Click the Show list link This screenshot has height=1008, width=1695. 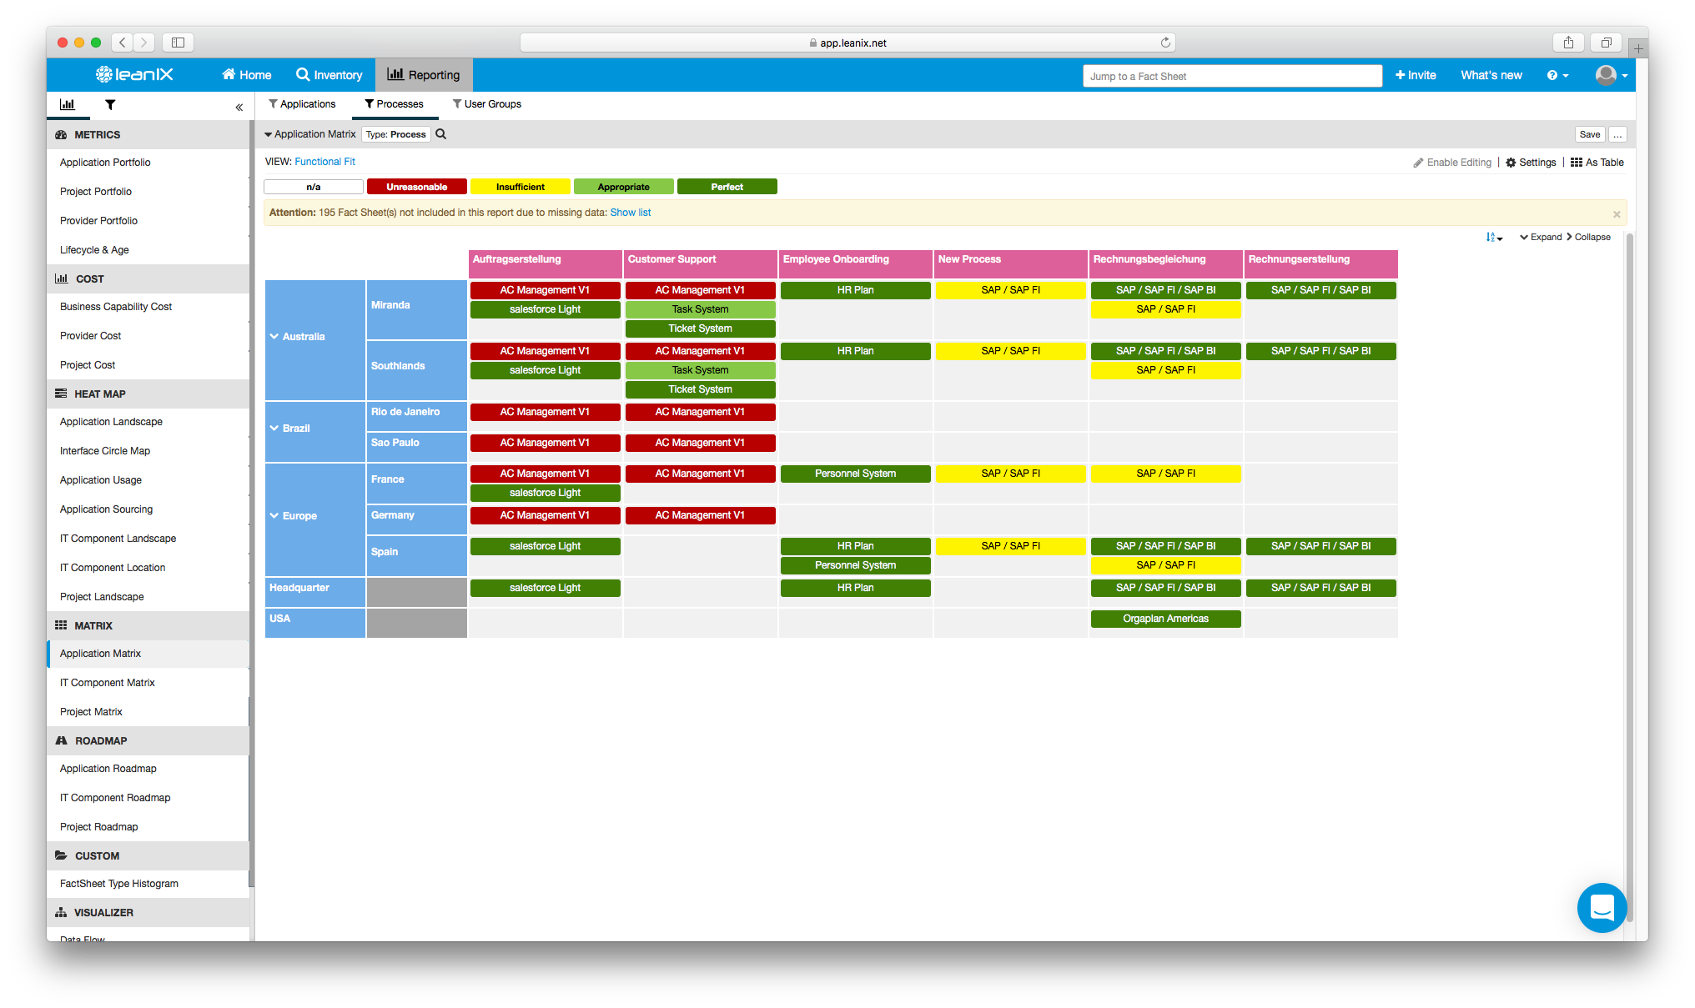[630, 213]
